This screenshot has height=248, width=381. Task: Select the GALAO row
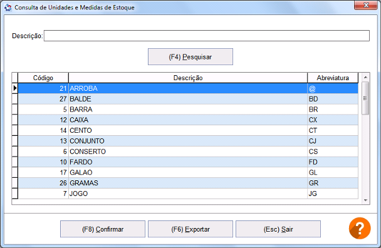pyautogui.click(x=188, y=172)
